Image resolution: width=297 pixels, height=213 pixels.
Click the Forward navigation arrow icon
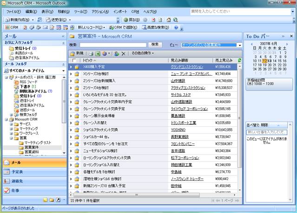(x=145, y=20)
